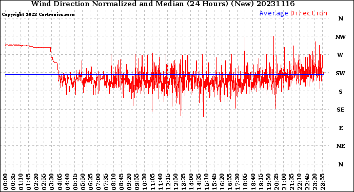Select the E axis label

point(341,128)
